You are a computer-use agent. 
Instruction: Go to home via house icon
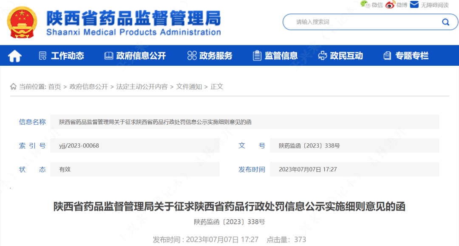[x=14, y=56]
